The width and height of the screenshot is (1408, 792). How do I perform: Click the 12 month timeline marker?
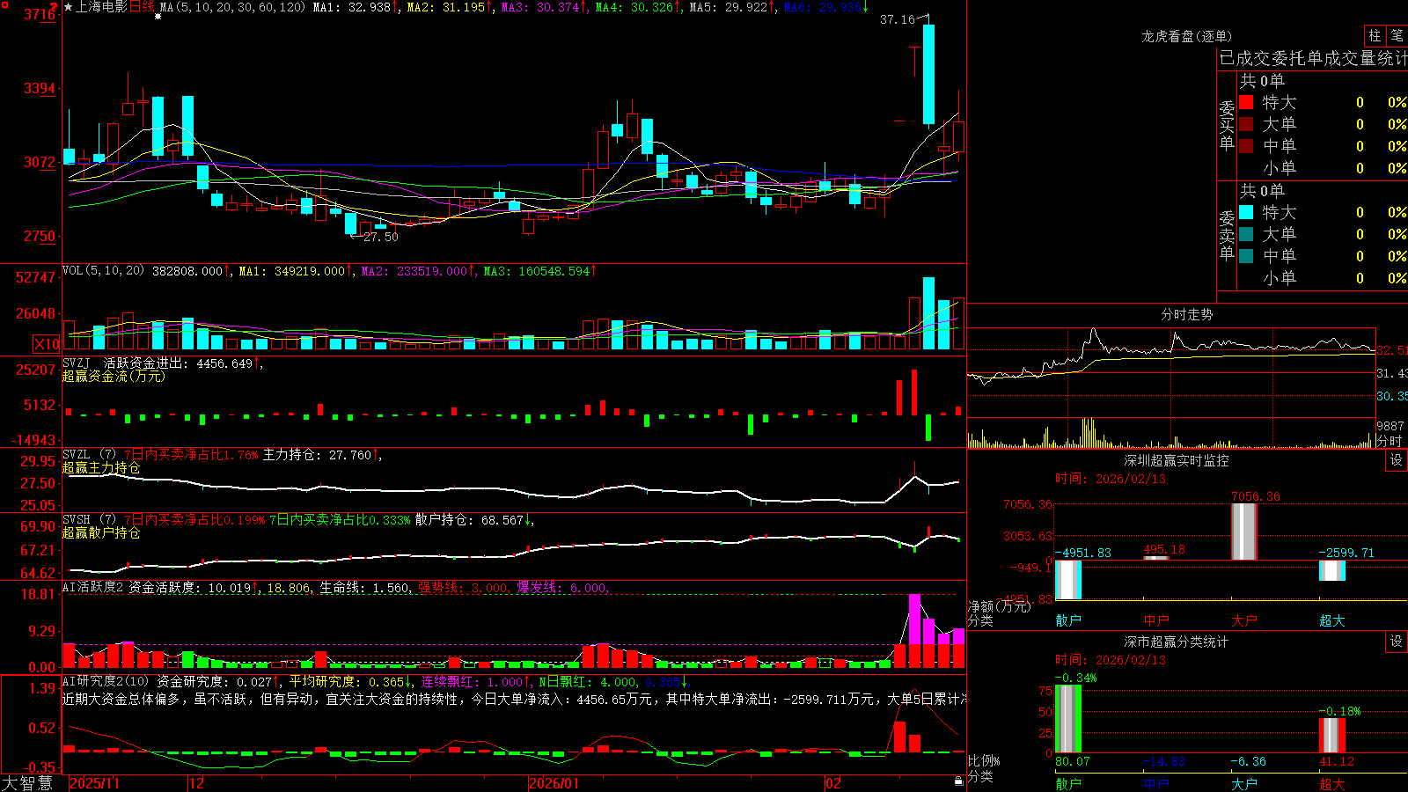coord(197,783)
